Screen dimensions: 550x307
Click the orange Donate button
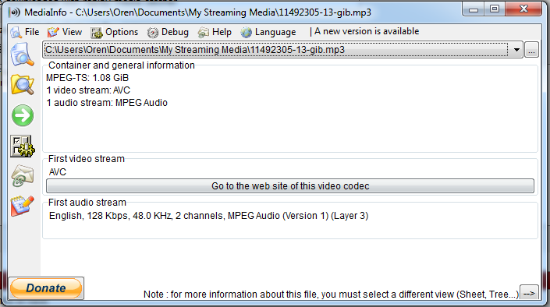click(46, 288)
